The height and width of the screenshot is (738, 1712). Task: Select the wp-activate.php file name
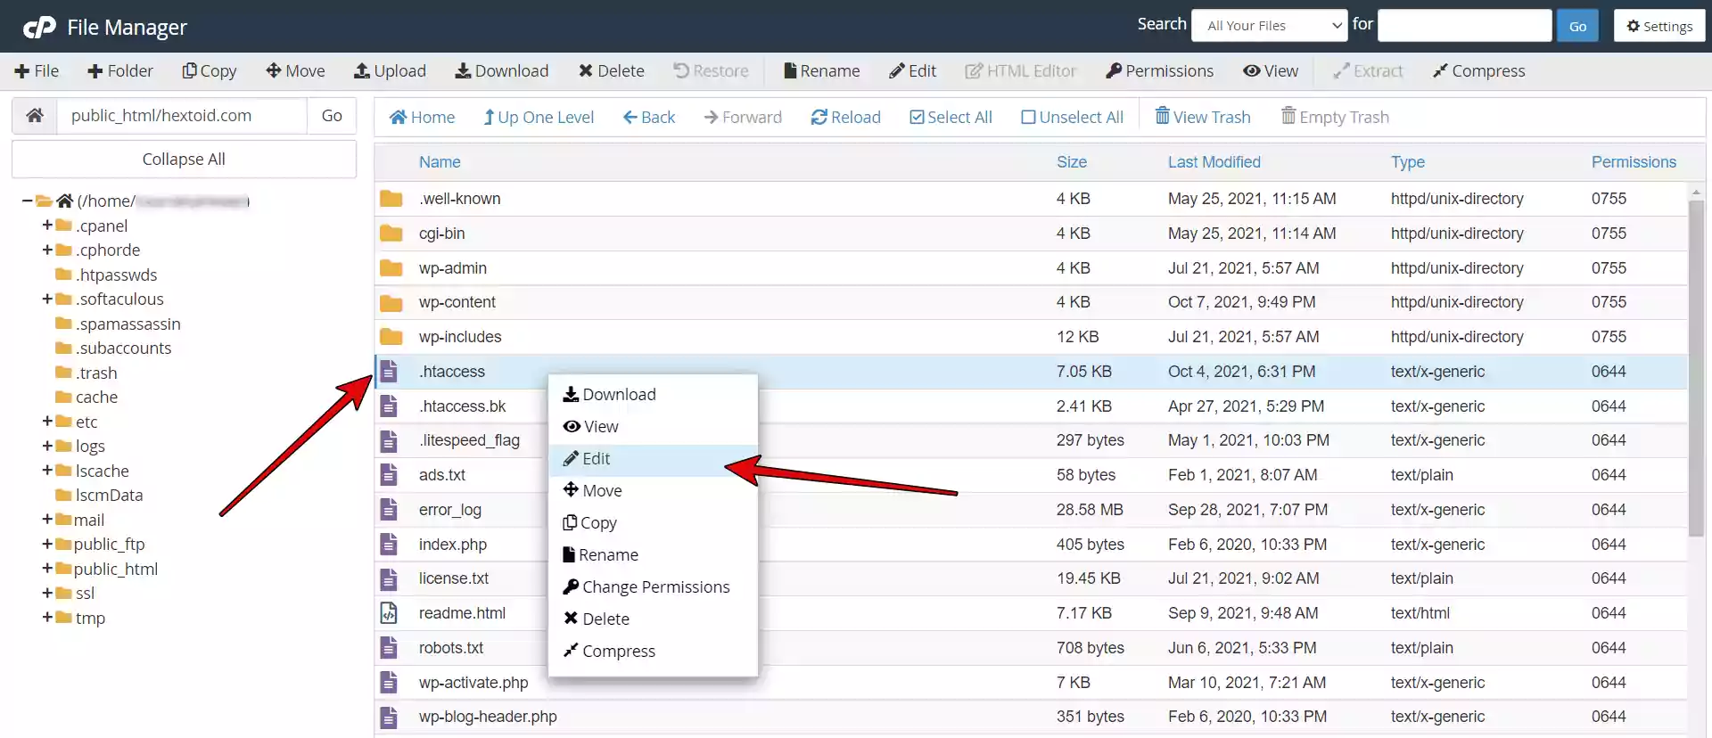(473, 683)
